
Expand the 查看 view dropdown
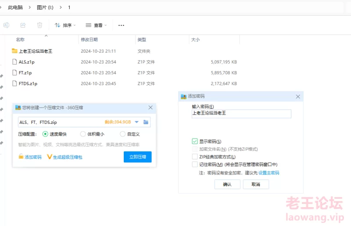(96, 25)
